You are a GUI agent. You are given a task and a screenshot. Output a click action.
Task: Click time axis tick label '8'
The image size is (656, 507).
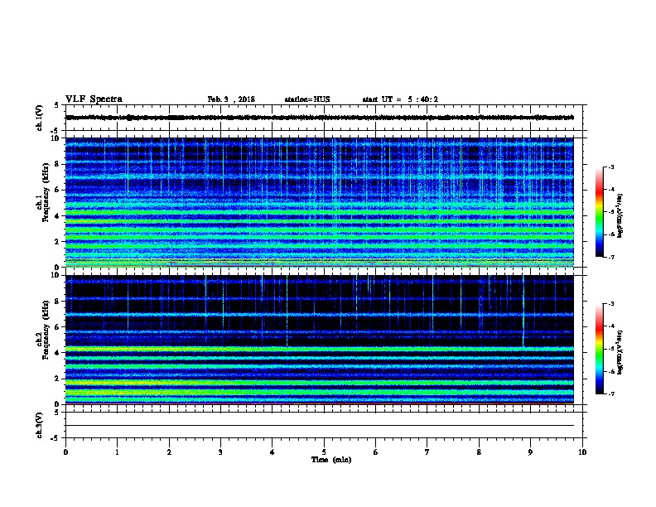479,452
